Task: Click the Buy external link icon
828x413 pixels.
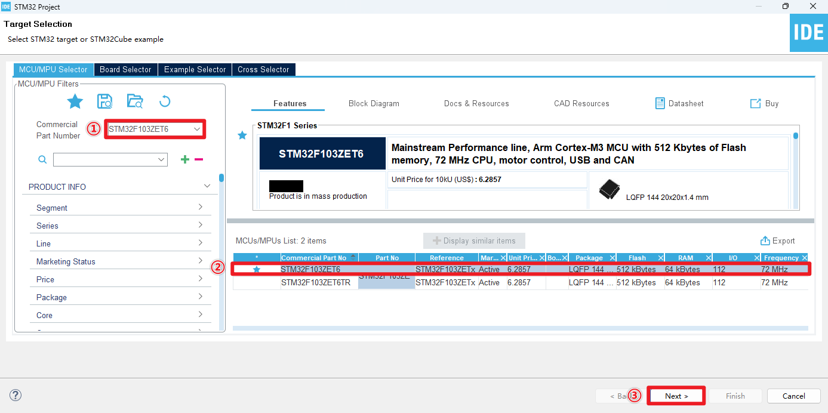Action: click(755, 103)
